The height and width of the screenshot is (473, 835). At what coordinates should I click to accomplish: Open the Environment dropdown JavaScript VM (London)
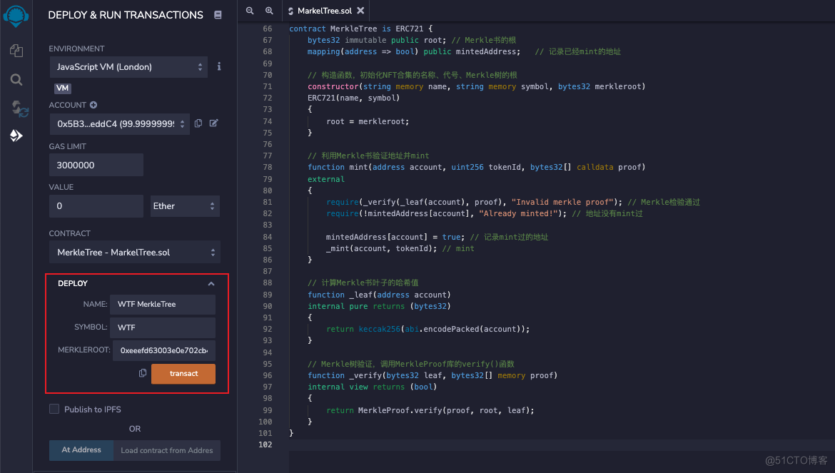tap(128, 67)
